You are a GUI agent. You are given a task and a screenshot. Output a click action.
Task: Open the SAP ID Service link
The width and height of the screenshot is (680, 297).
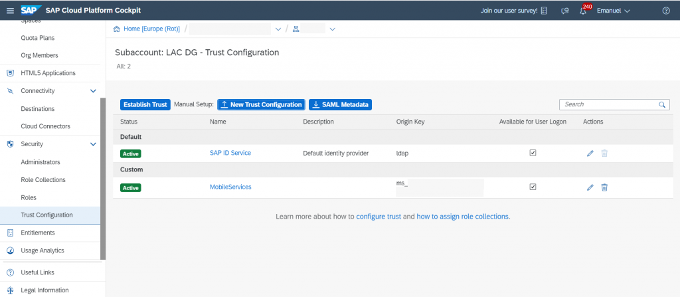[x=230, y=153]
